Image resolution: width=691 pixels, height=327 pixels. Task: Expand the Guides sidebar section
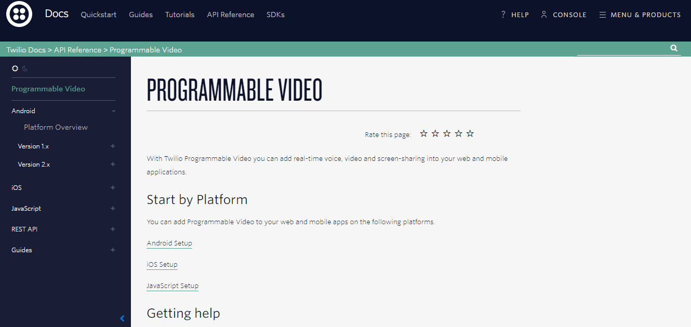pos(113,250)
